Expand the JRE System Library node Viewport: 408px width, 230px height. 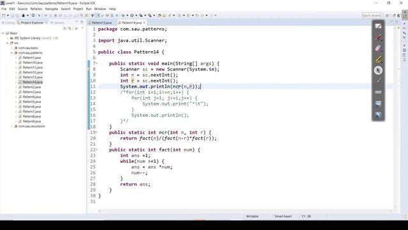[x=8, y=38]
